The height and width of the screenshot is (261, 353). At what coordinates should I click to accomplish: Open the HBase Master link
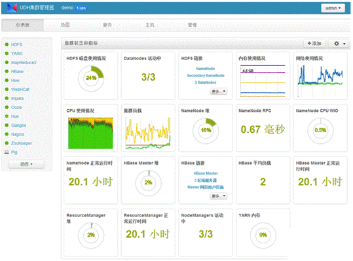pos(206,173)
